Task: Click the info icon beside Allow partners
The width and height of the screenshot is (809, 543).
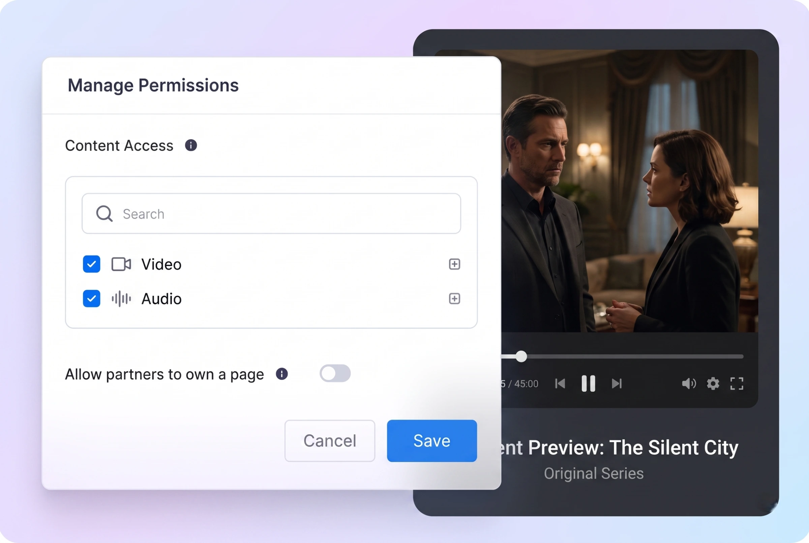Action: coord(282,374)
